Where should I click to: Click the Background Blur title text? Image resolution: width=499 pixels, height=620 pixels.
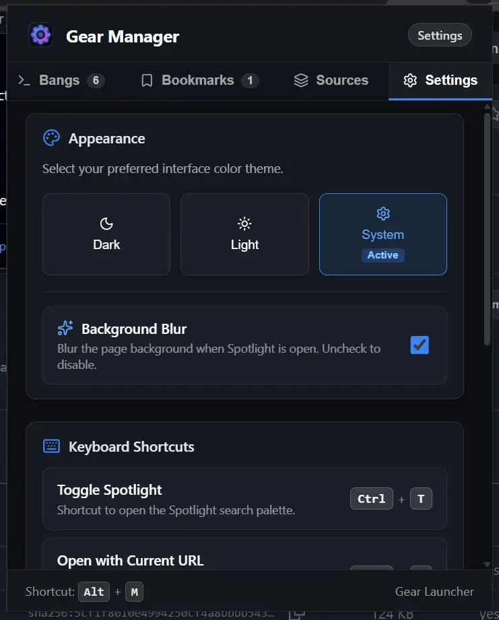[134, 329]
